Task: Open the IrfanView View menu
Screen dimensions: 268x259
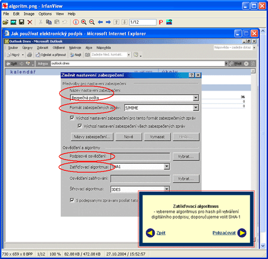Action: (x=60, y=14)
